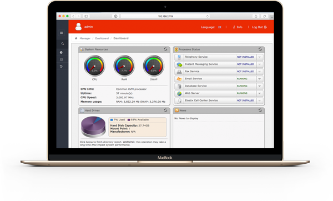Screen dimensions: 333x201
Task: Refresh the News panel
Action: click(260, 110)
